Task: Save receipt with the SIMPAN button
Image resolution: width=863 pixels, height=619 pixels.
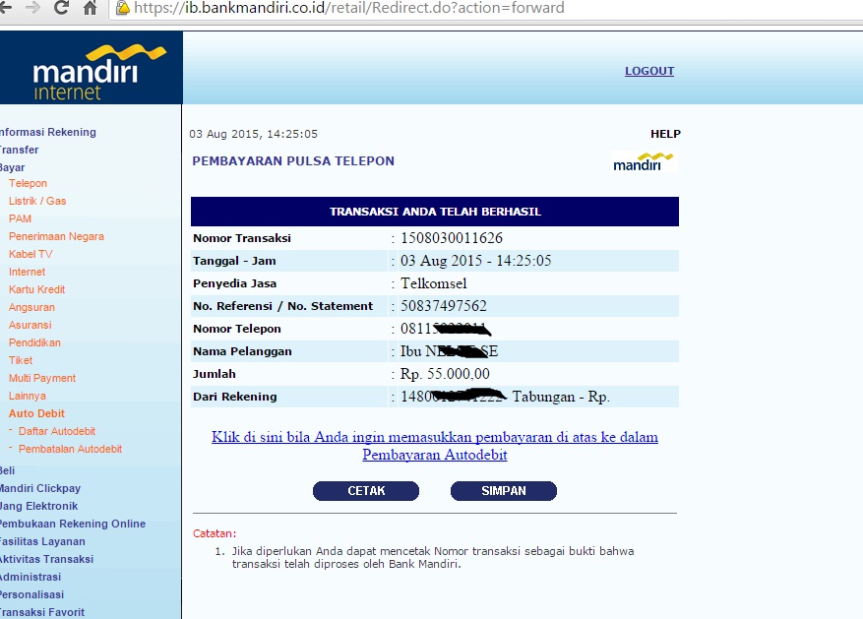Action: 504,491
